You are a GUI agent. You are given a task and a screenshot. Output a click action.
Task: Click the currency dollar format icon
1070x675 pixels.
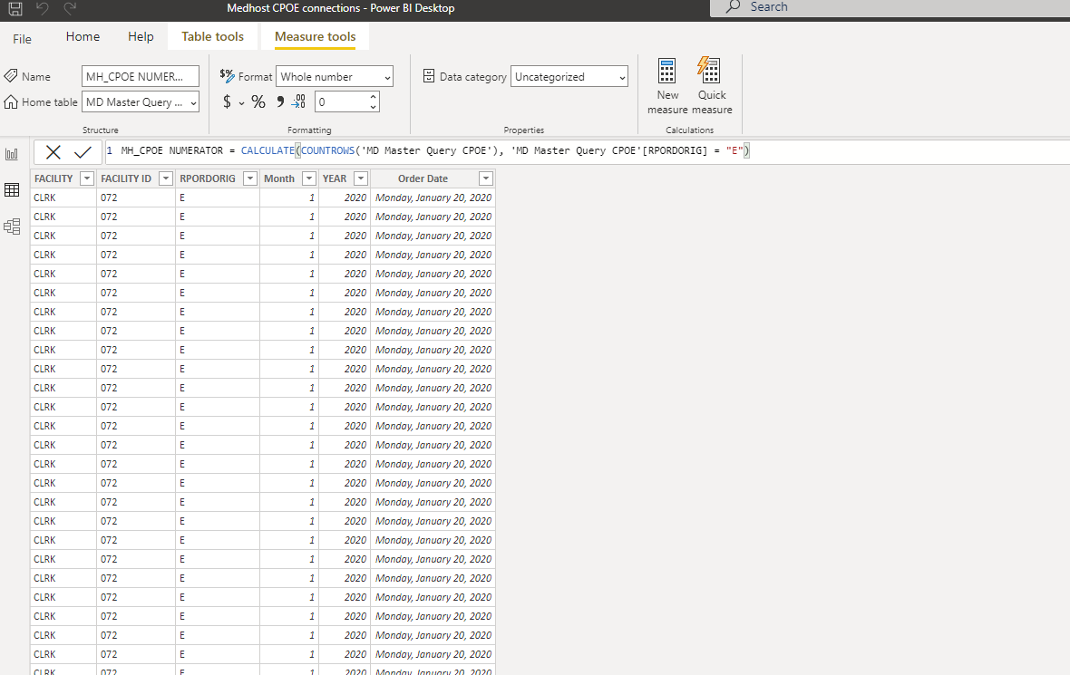pyautogui.click(x=228, y=101)
